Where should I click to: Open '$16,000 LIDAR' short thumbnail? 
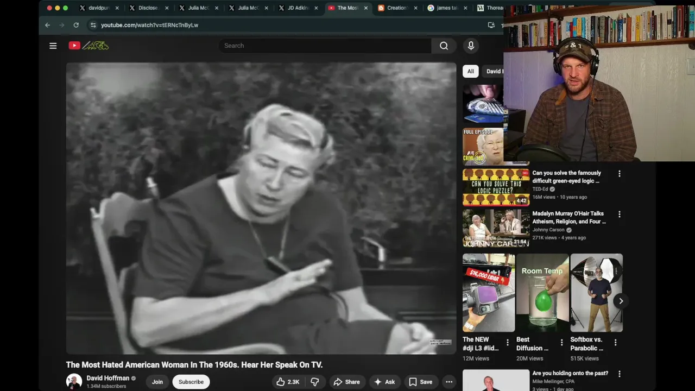(x=489, y=293)
